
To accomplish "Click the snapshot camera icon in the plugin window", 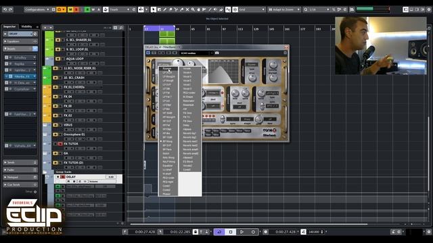I will [217, 53].
